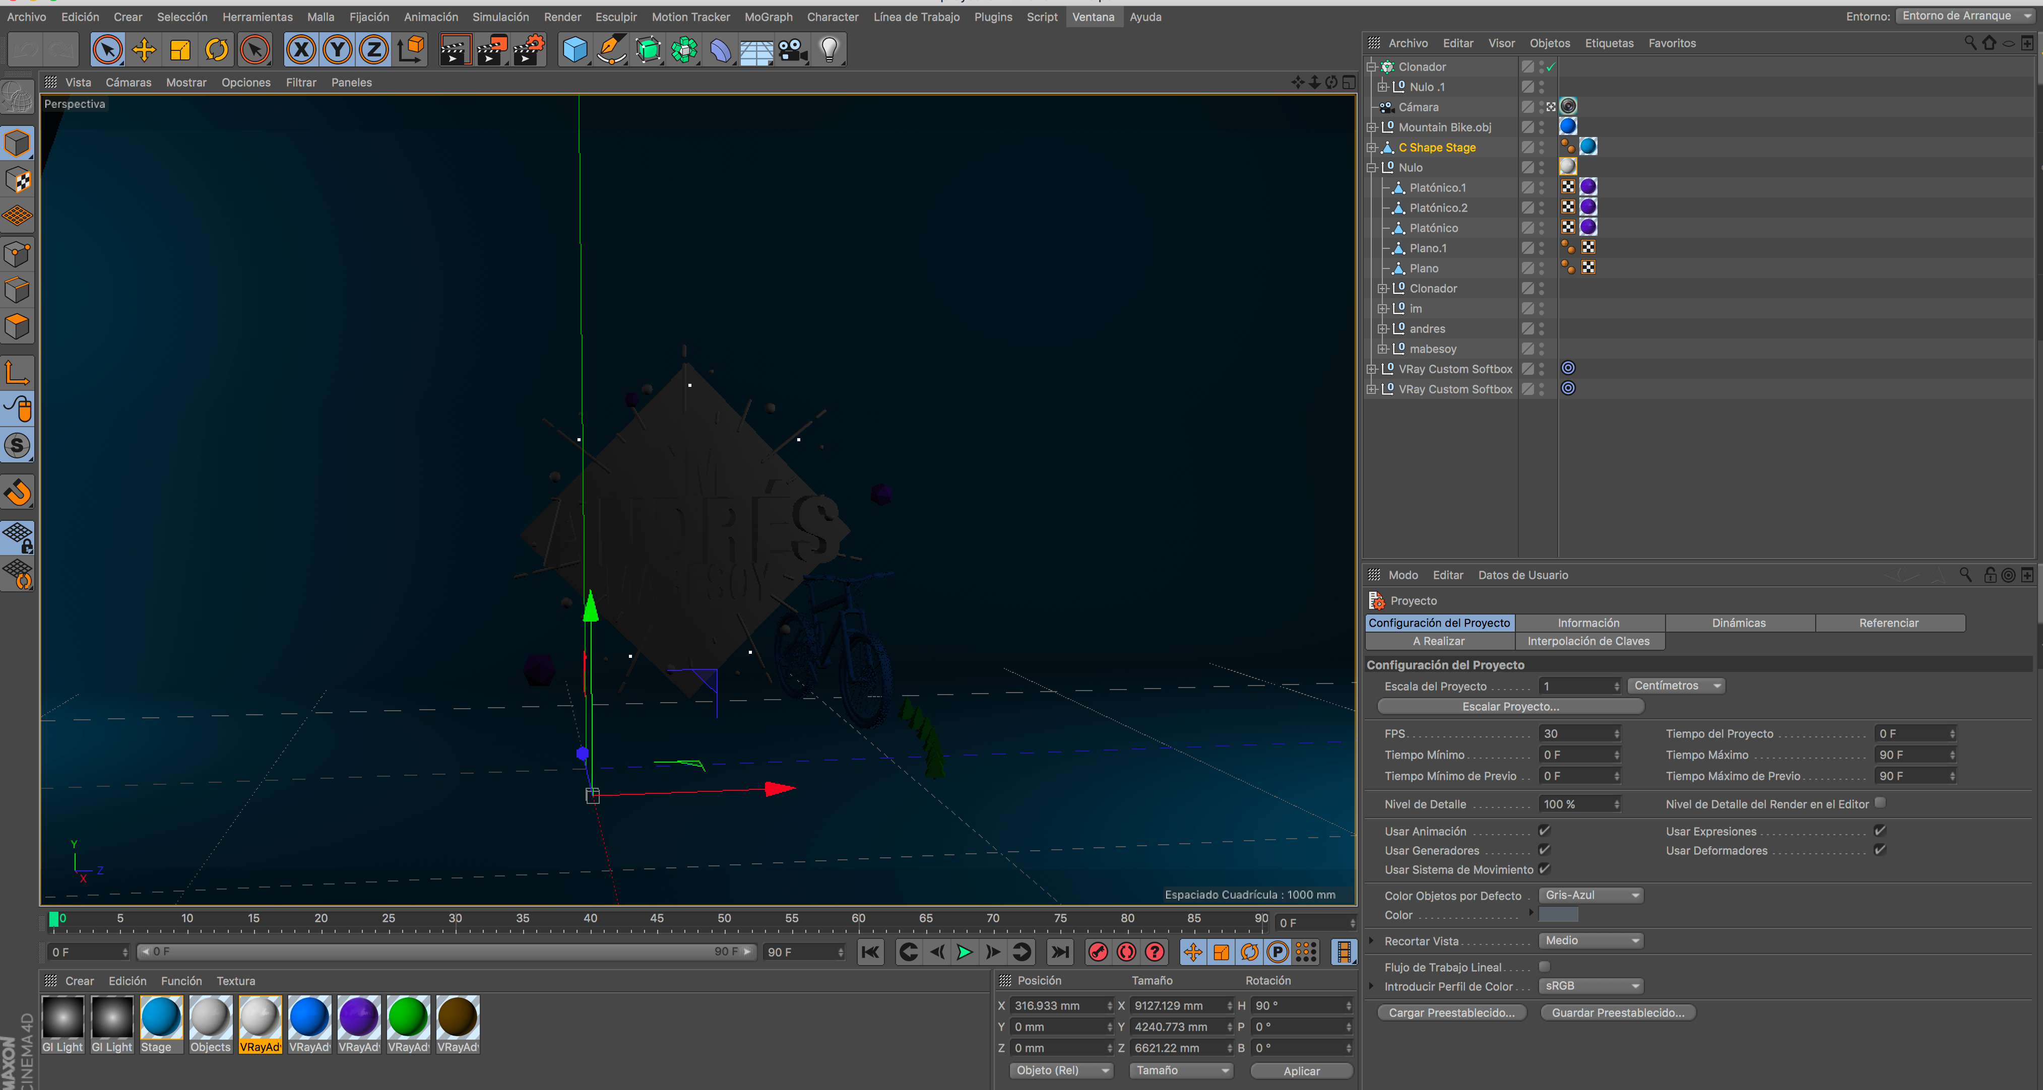Screen dimensions: 2043x1090
Task: Play animation forward
Action: [x=965, y=952]
